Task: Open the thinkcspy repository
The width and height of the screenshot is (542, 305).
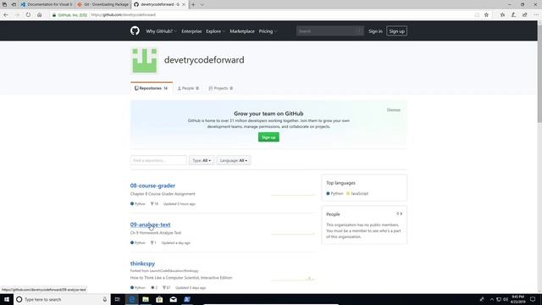Action: pos(142,263)
